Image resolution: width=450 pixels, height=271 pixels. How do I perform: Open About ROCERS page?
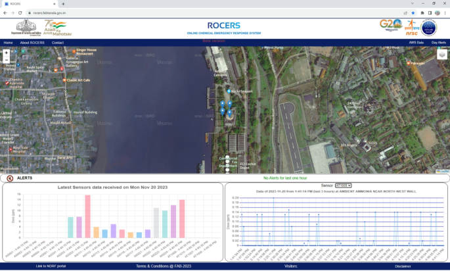click(x=32, y=42)
